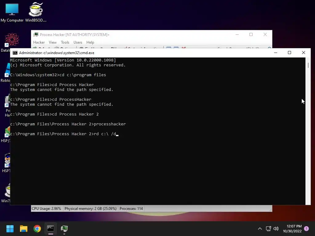Click the taskbar clock and date
This screenshot has width=315, height=236.
[292, 229]
